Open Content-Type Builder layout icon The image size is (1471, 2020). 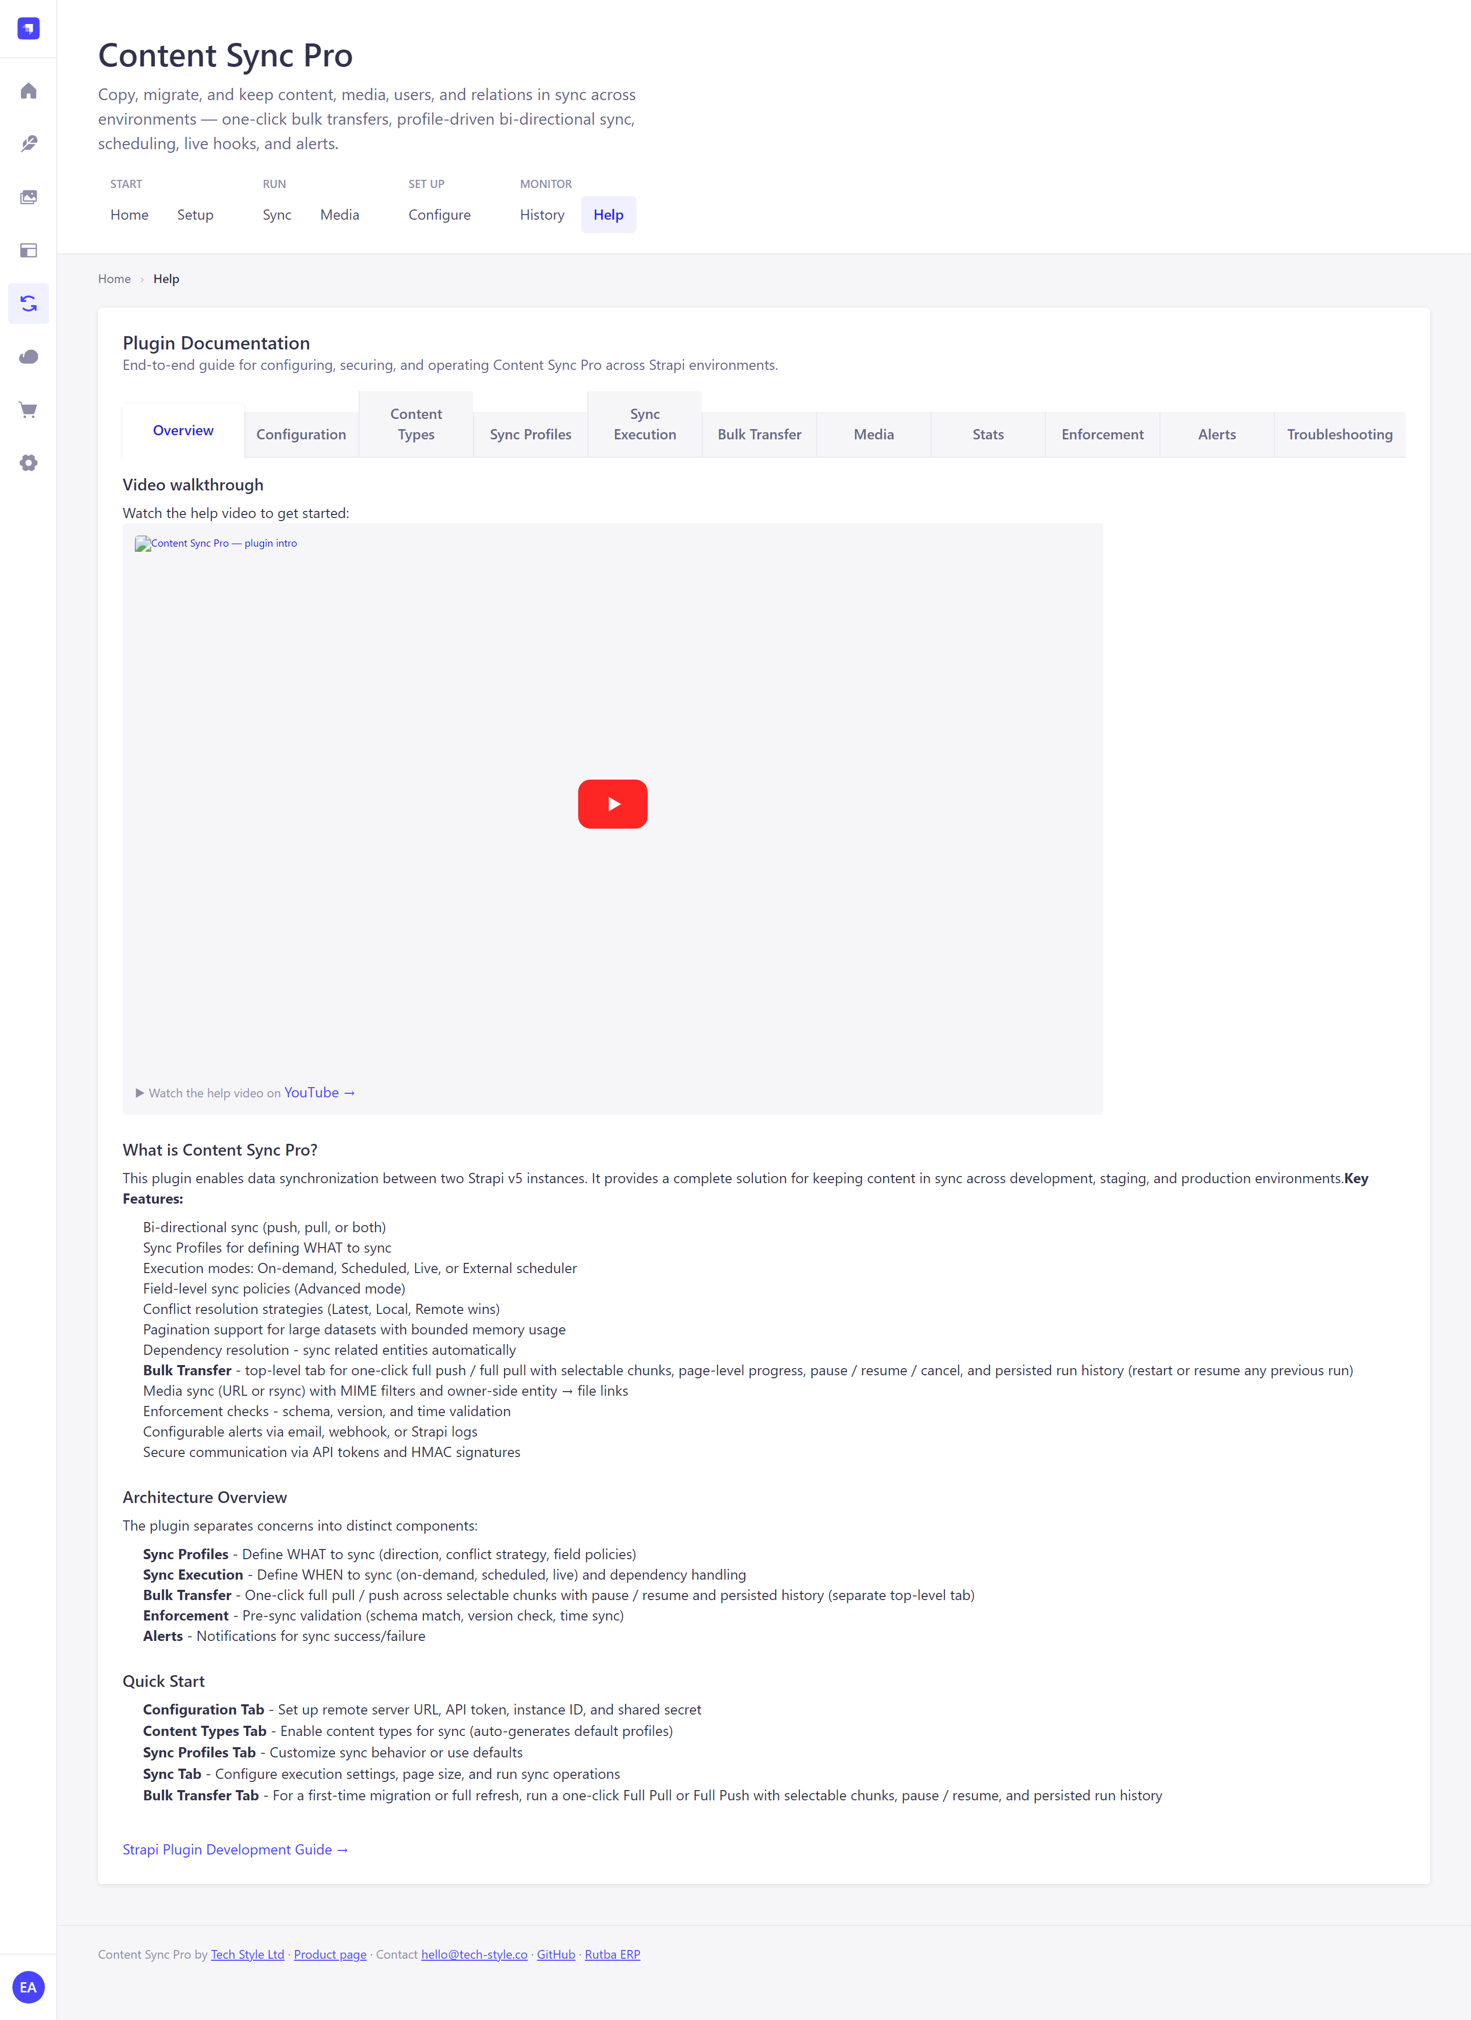point(29,250)
